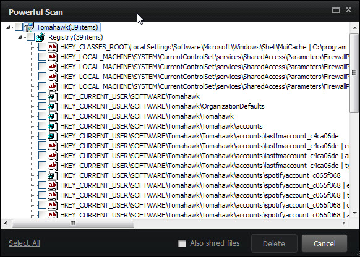Collapse the Tomahawk(39 items) tree node
Image resolution: width=360 pixels, height=257 pixels.
click(x=8, y=27)
